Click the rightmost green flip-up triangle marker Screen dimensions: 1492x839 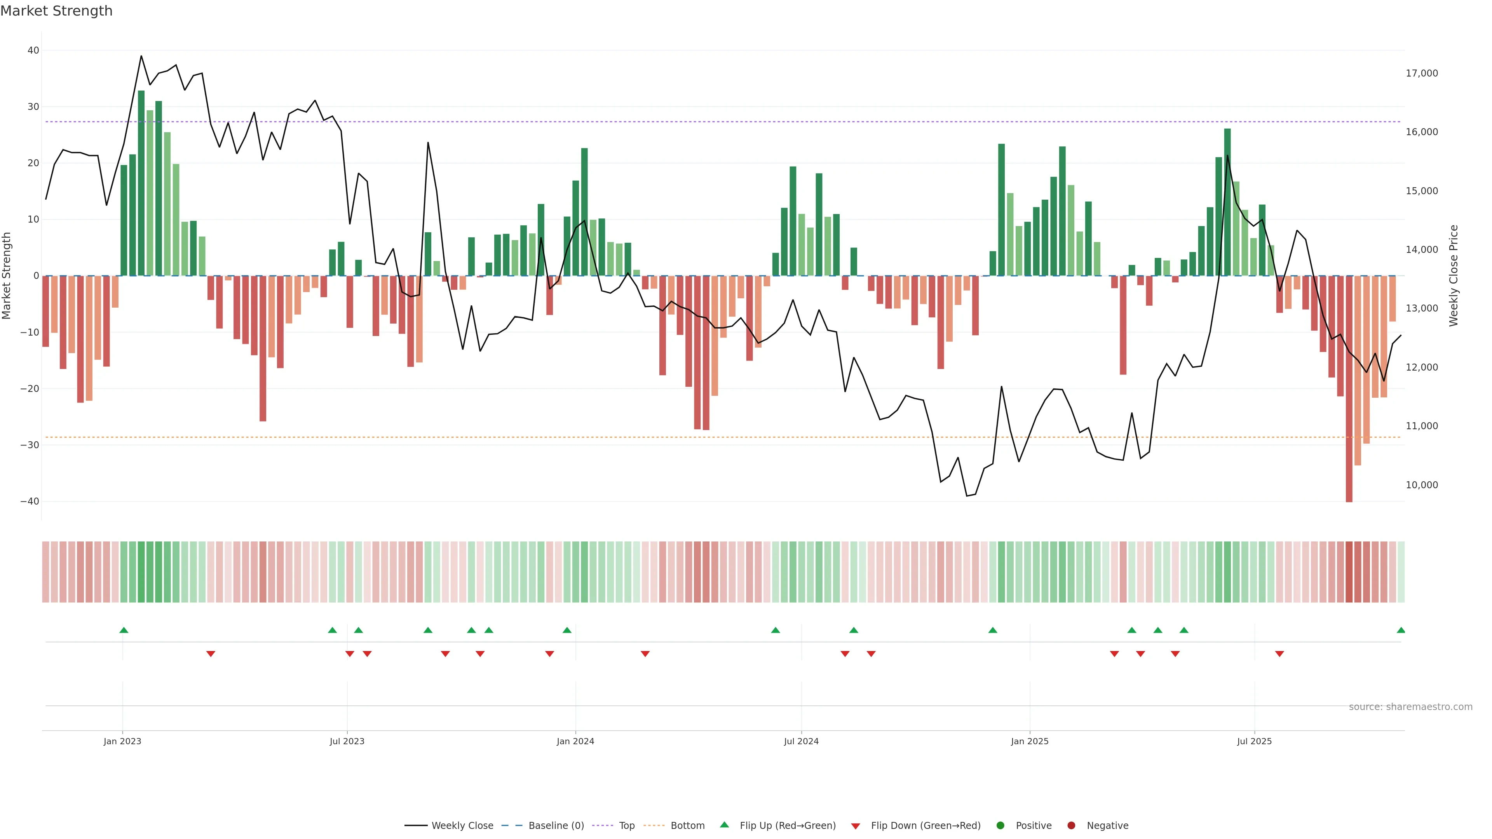coord(1400,630)
